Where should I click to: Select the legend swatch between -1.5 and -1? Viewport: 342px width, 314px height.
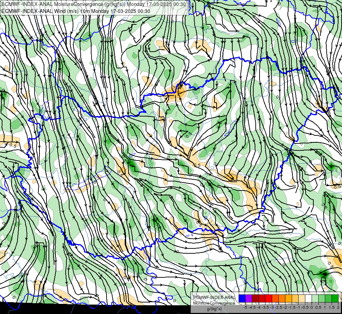295,298
